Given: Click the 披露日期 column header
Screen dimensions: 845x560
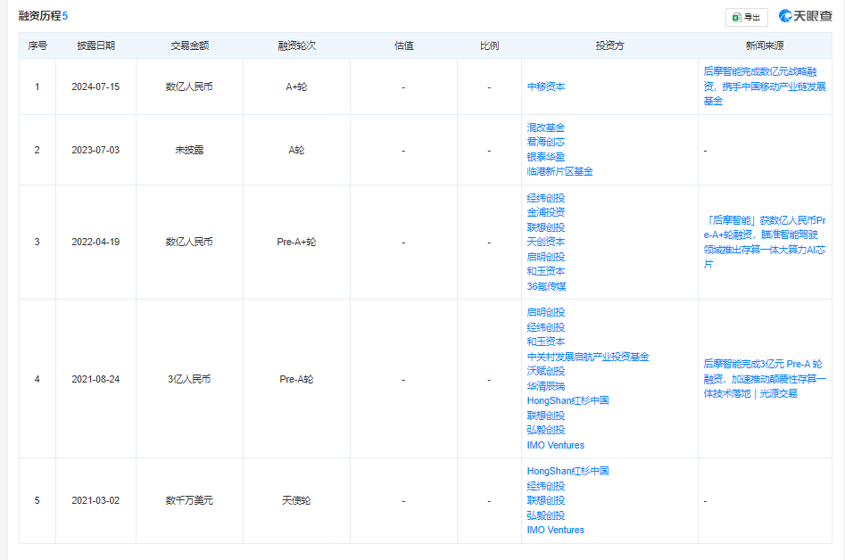Looking at the screenshot, I should point(95,45).
